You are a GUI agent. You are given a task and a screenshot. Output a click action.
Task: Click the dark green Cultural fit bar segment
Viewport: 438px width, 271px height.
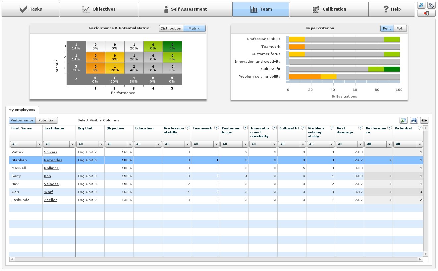392,69
